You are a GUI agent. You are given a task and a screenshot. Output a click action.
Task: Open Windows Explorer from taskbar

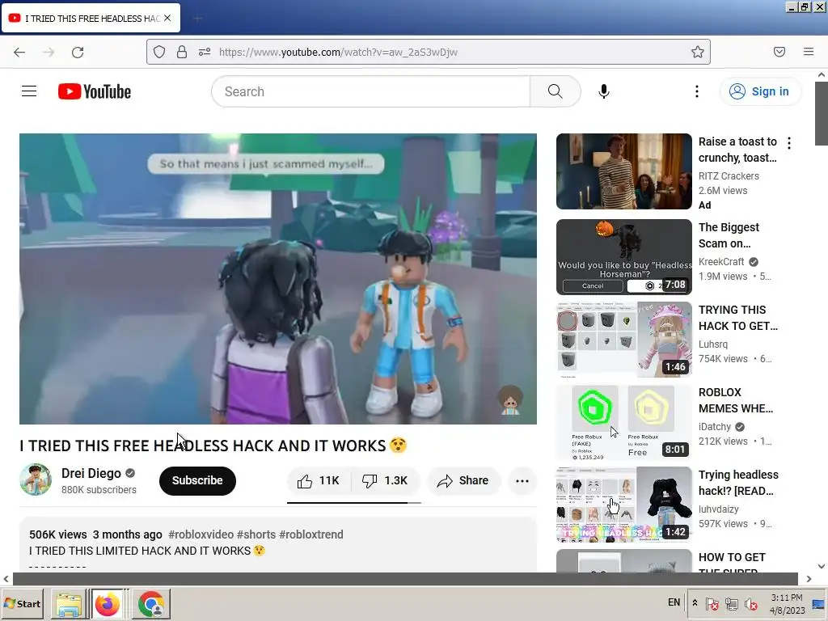(69, 604)
